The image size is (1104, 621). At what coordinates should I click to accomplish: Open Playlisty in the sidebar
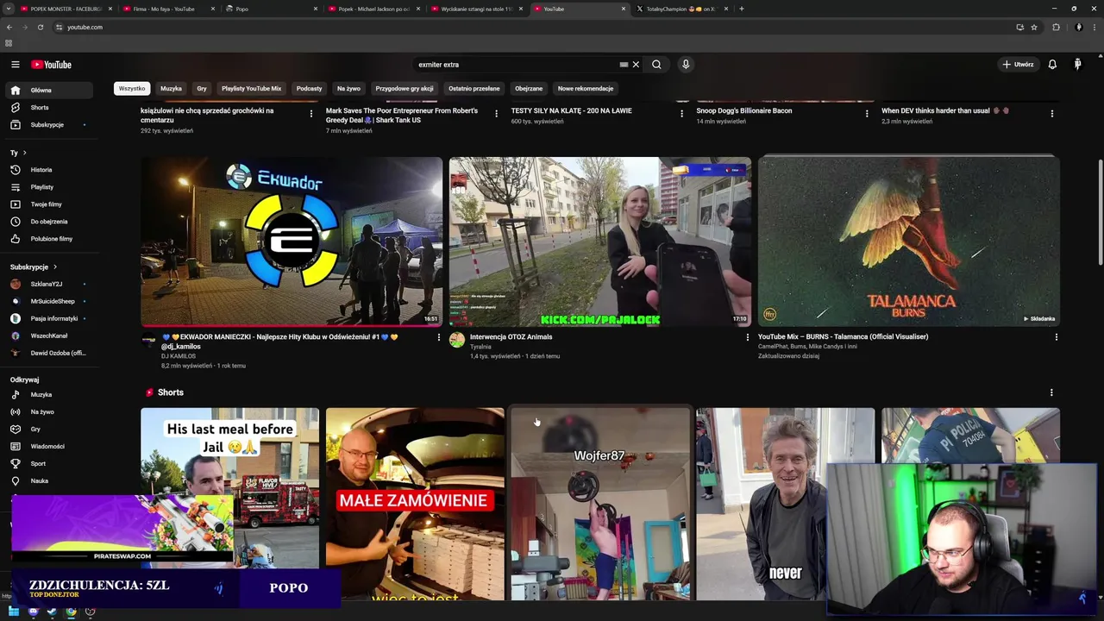[x=50, y=187]
